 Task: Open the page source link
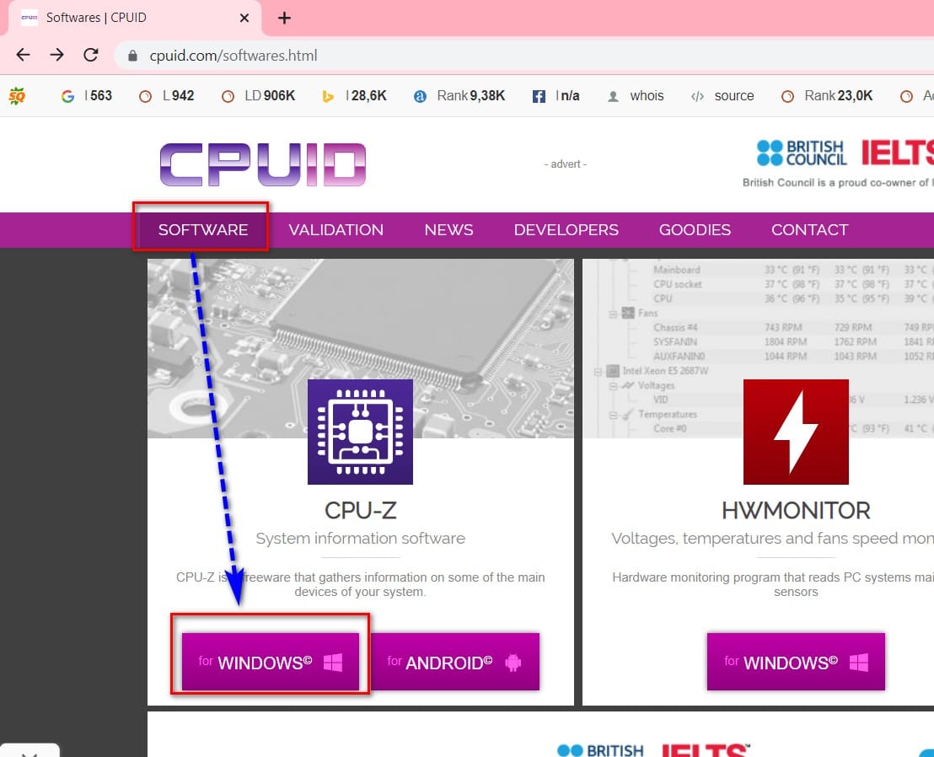tap(722, 96)
